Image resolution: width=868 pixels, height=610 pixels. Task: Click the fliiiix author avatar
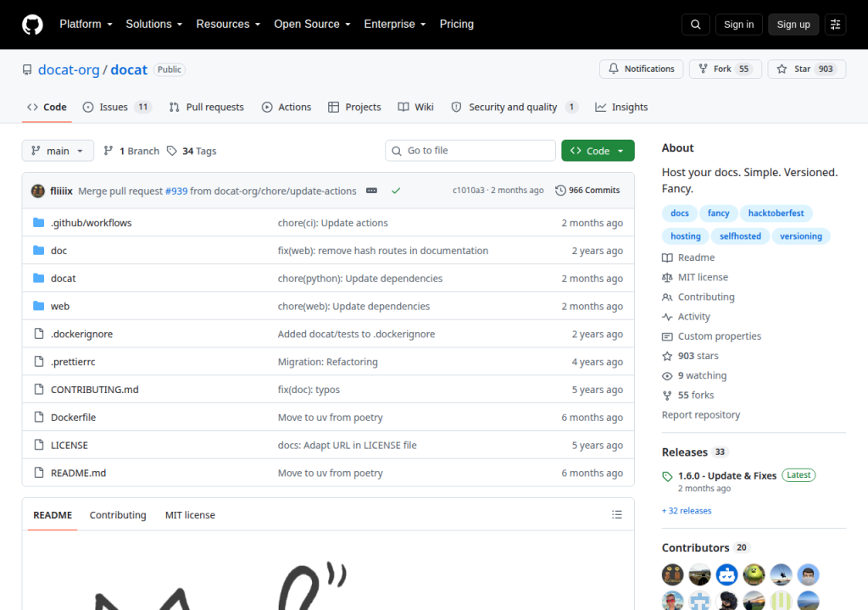tap(37, 191)
